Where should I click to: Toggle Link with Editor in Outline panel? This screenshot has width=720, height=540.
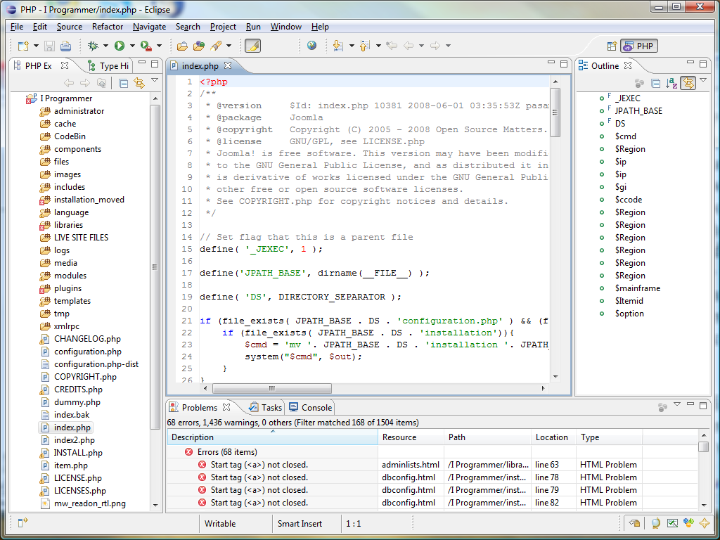(x=688, y=83)
